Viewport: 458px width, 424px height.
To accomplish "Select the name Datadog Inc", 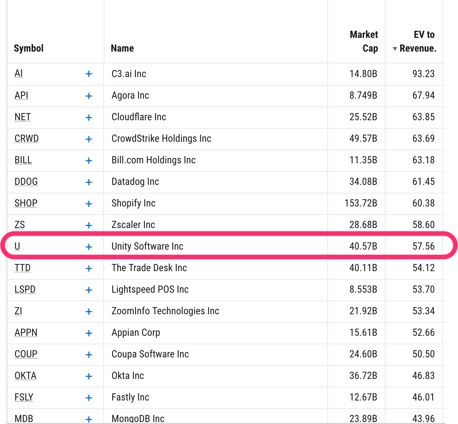I will click(x=135, y=182).
